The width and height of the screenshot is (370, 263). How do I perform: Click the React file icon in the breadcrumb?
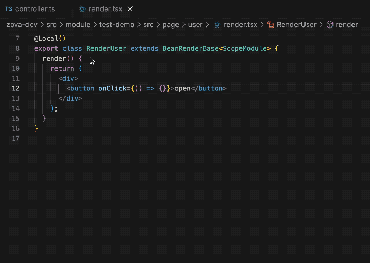point(217,24)
